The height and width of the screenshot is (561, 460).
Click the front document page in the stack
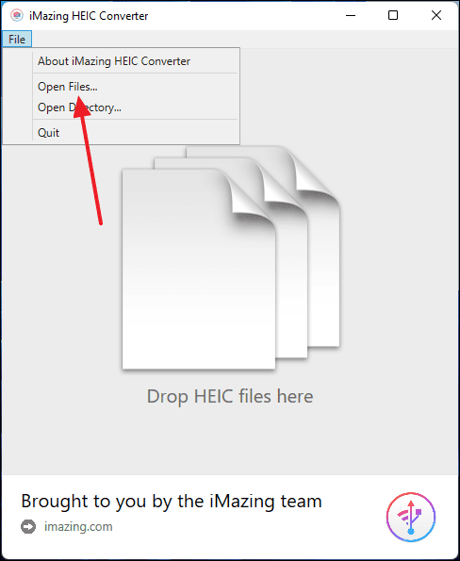coord(199,269)
